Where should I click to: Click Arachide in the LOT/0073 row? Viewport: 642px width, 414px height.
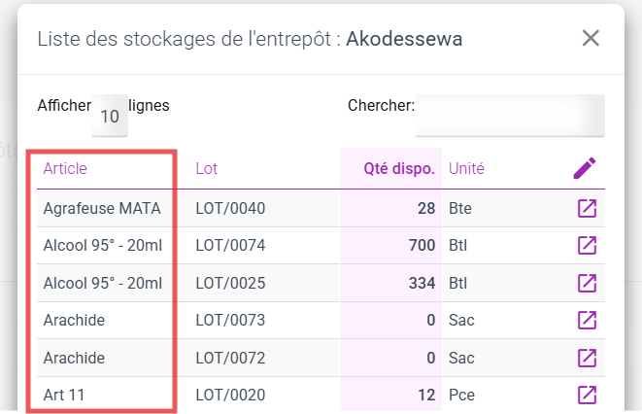[x=74, y=320]
